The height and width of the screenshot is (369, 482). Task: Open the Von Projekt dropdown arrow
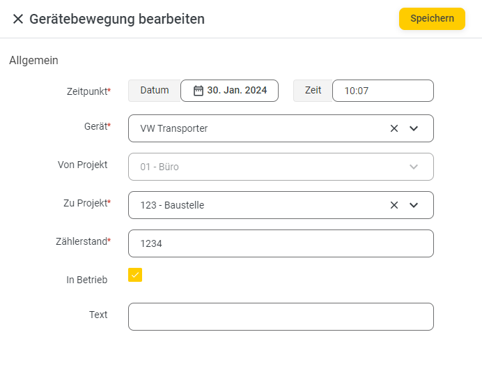point(414,167)
